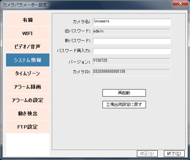Close the カメラパラメーター設定 window
Screen dimensions: 190x160
coord(180,3)
